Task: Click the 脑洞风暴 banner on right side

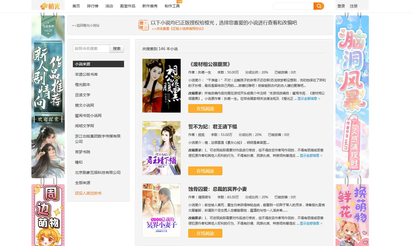Action: coord(352,97)
